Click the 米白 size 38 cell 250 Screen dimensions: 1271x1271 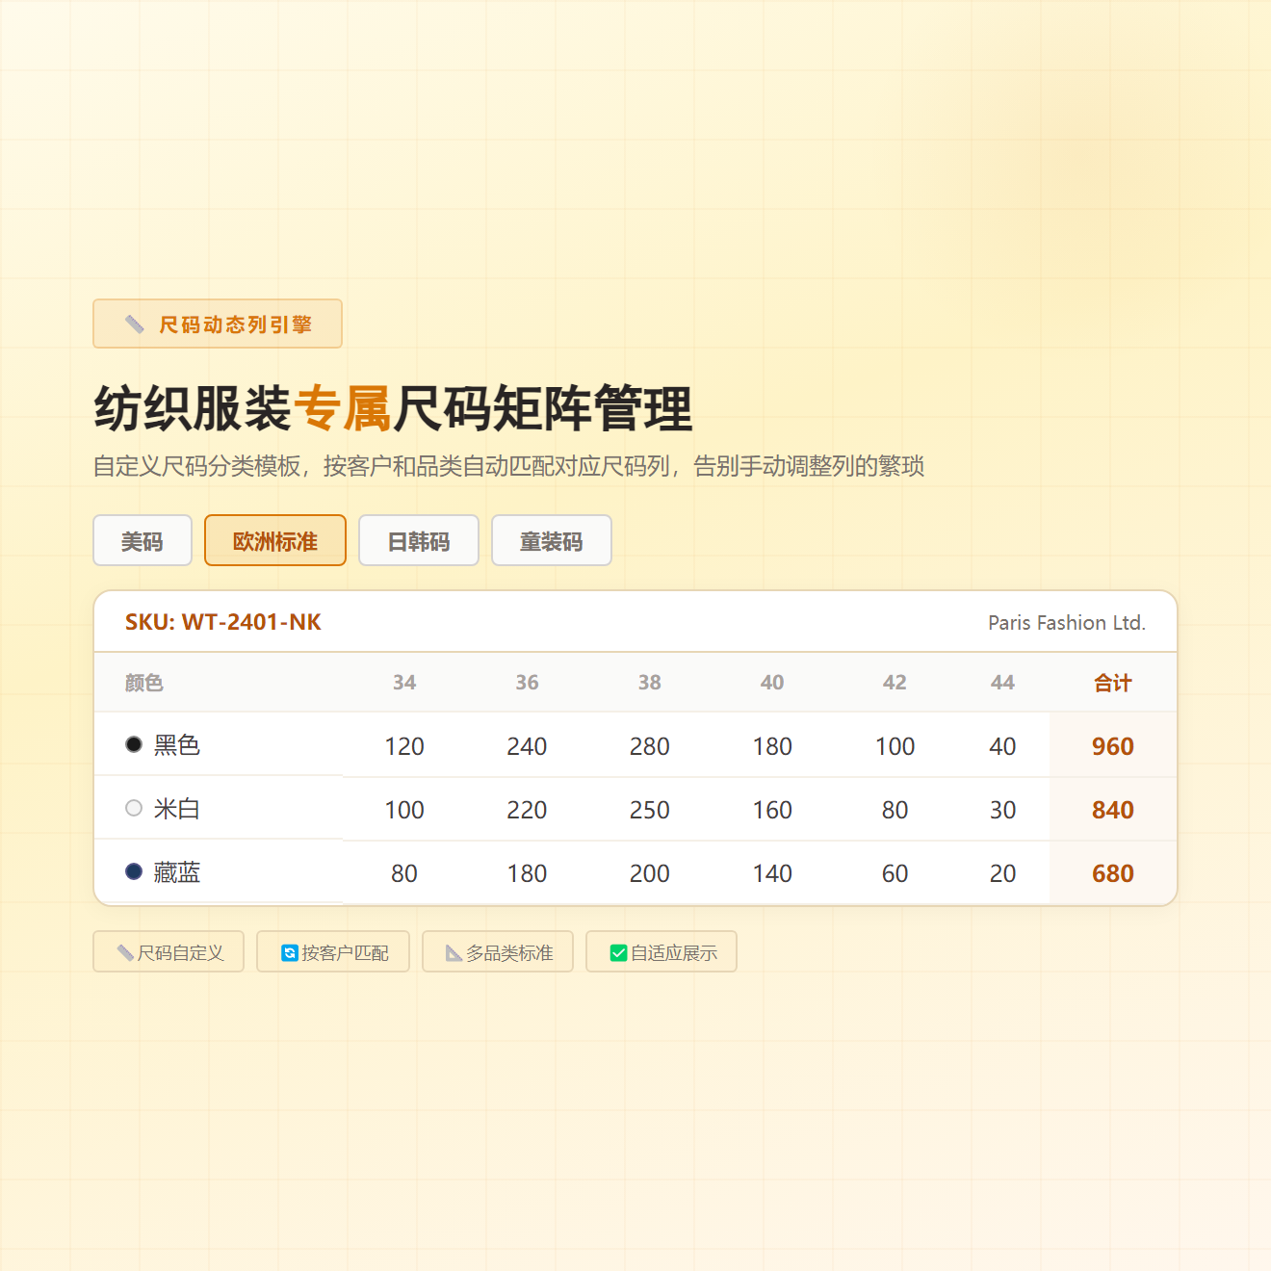[650, 810]
